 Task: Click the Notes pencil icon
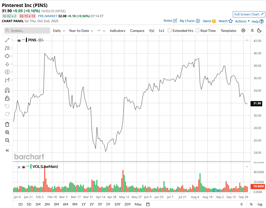[x=175, y=21]
